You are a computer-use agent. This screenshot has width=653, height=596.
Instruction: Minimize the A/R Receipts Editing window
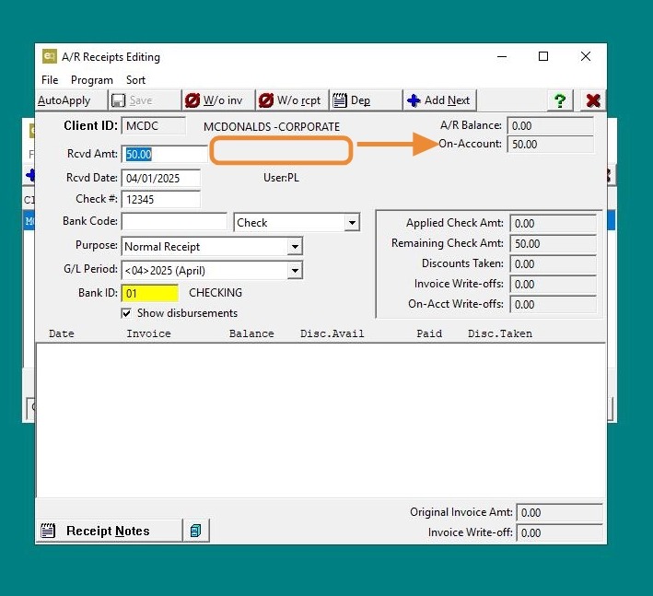[502, 56]
